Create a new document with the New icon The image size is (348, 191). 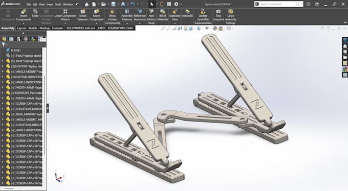click(x=94, y=4)
